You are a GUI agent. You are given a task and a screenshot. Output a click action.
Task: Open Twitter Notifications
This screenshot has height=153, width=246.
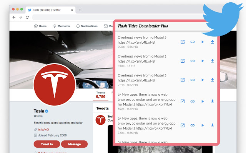pyautogui.click(x=87, y=26)
